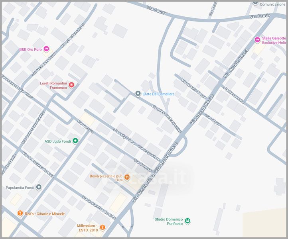Select the Stelle Galeotte hotel pin
Image resolution: width=288 pixels, height=239 pixels.
(257, 40)
